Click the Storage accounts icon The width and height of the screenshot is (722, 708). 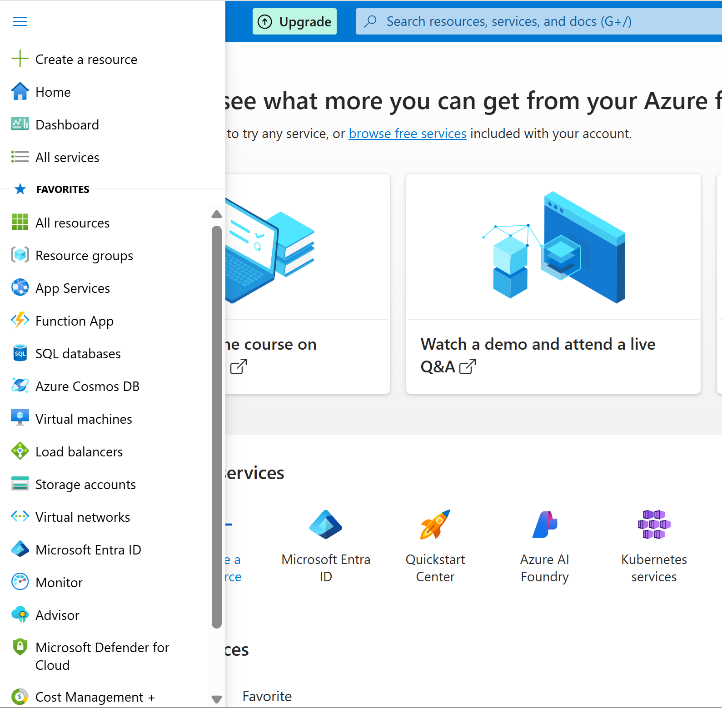click(x=20, y=484)
